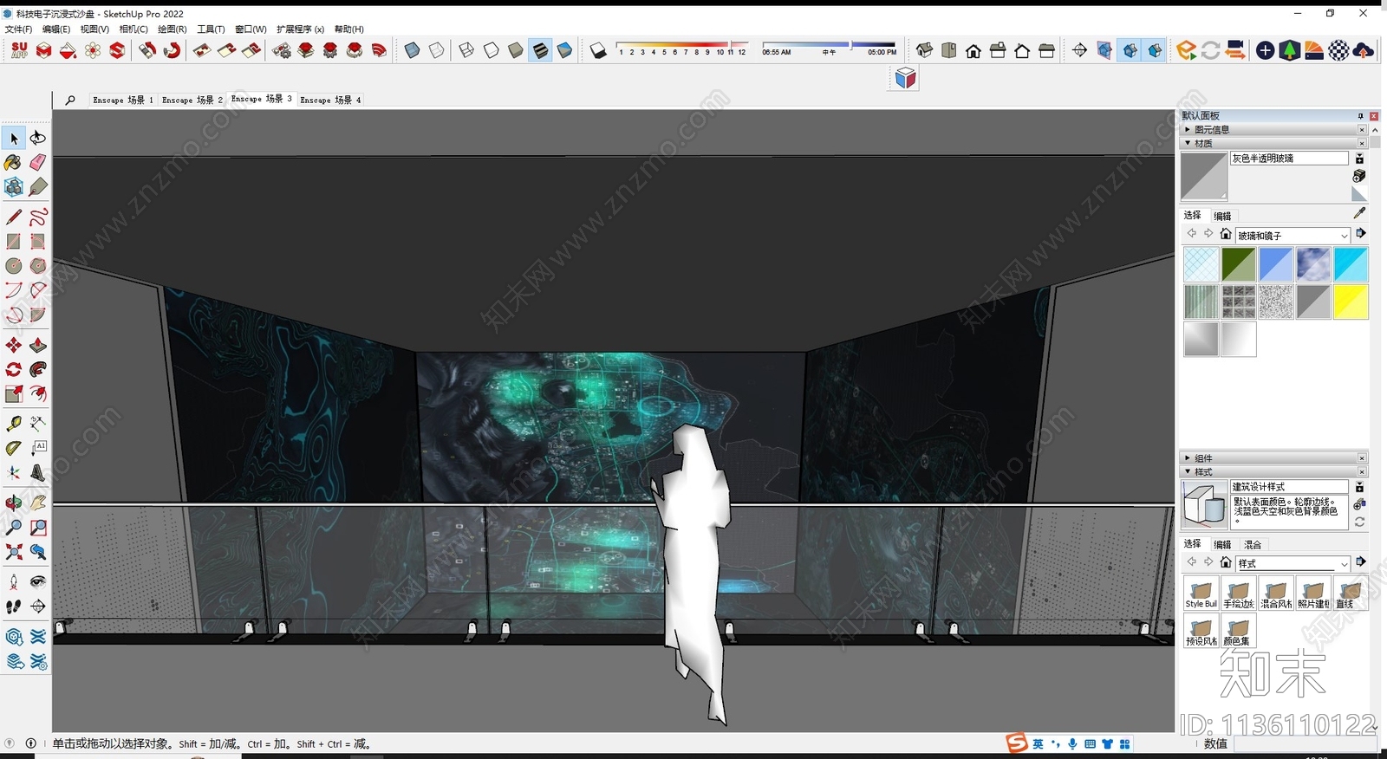Open materials details arrow menu

(x=1361, y=234)
